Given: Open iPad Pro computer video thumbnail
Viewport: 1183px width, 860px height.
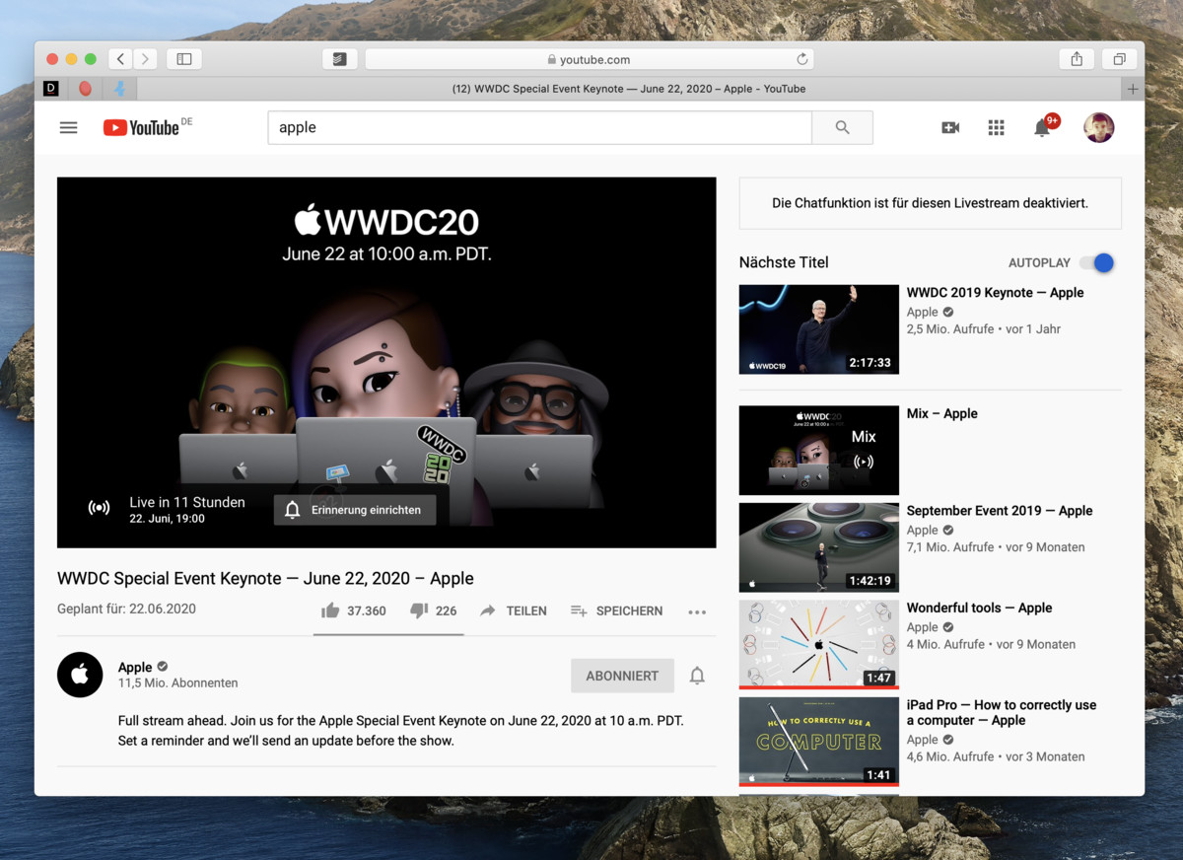Looking at the screenshot, I should [x=819, y=742].
